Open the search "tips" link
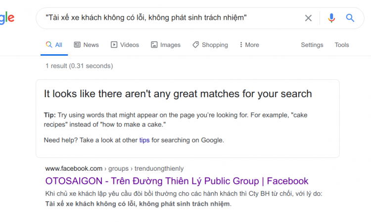The width and height of the screenshot is (371, 222). pyautogui.click(x=144, y=140)
